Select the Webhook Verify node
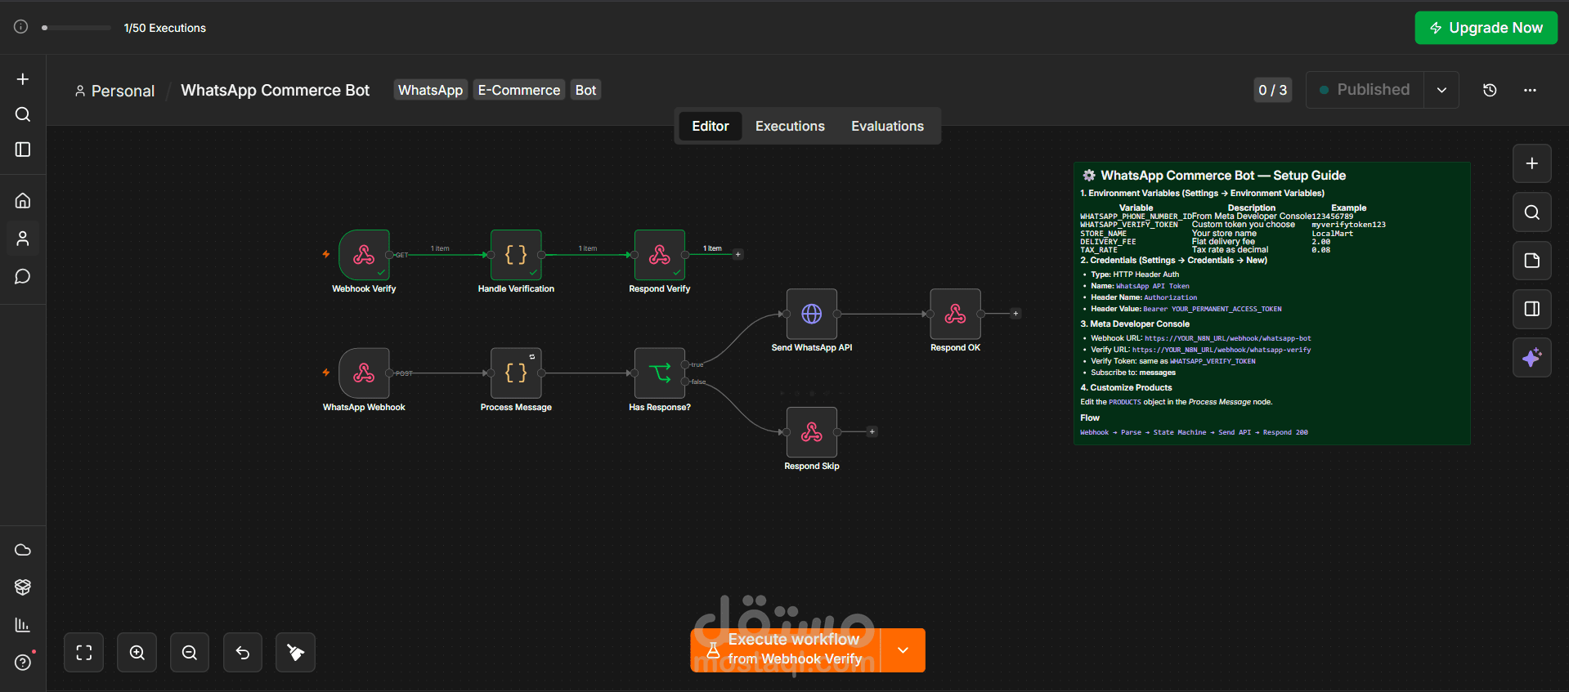 pos(364,255)
